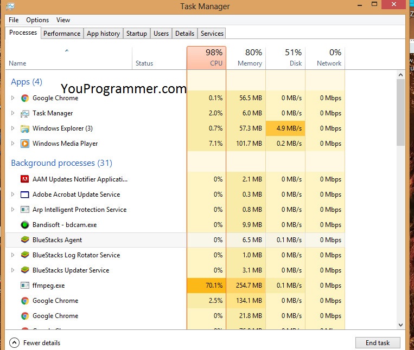Click the Windows Explorer folder icon

25,128
